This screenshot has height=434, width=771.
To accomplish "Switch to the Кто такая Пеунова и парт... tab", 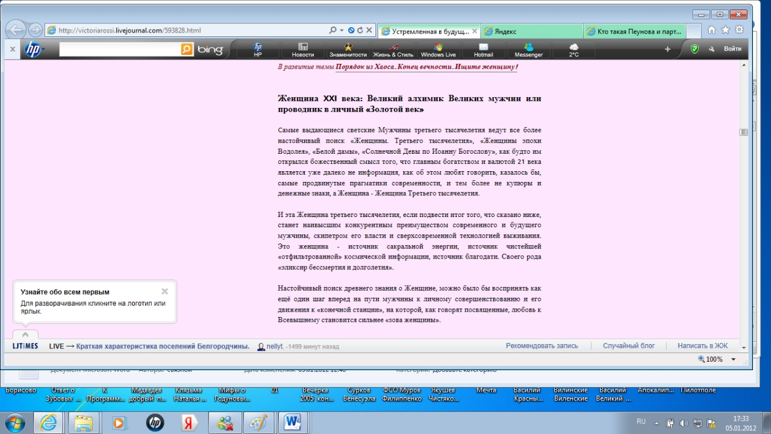I will (634, 31).
